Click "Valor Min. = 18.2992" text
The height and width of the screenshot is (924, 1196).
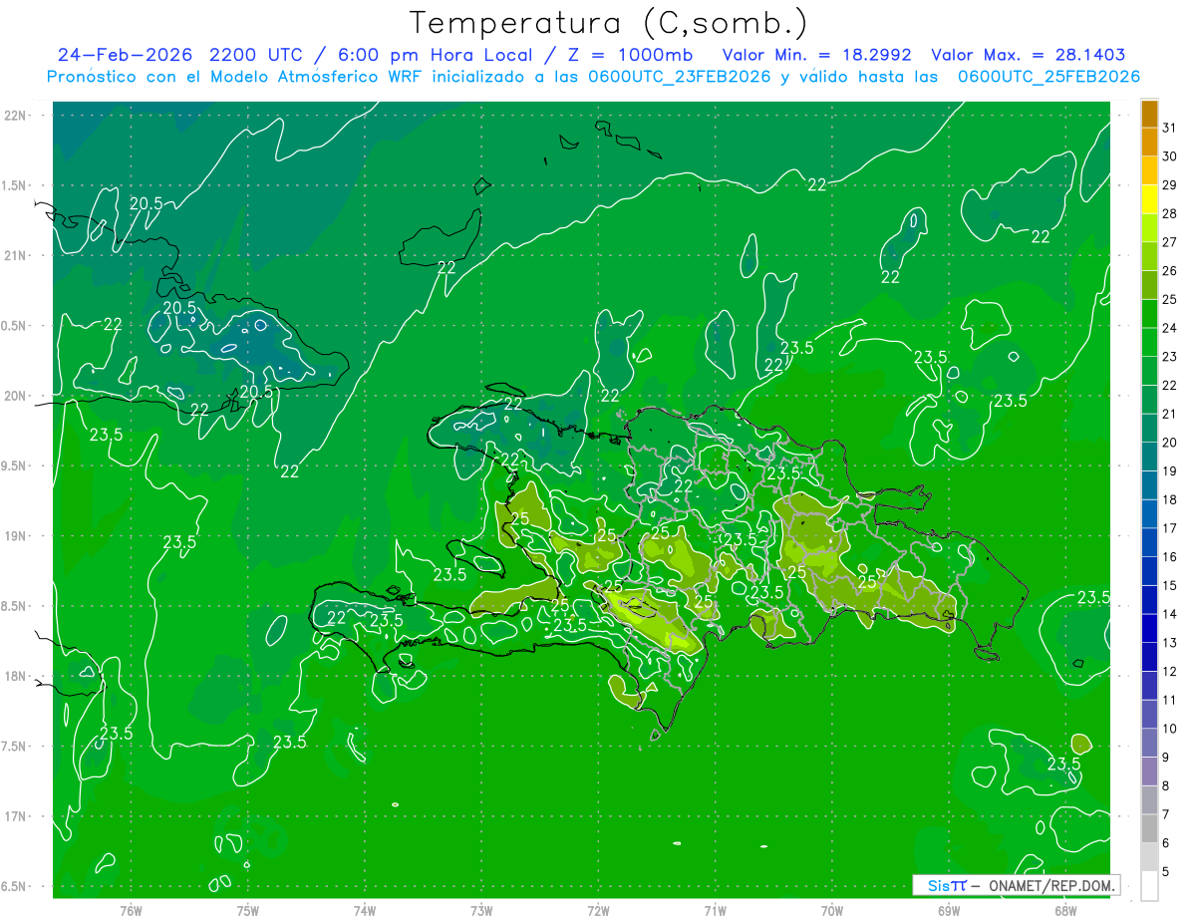pyautogui.click(x=816, y=55)
